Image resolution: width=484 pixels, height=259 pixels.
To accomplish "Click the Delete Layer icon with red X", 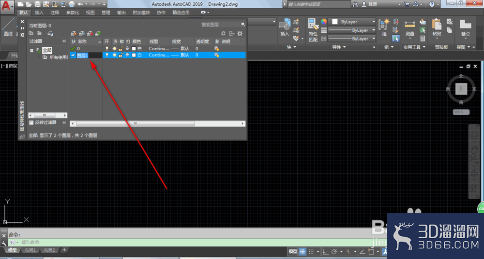I will tap(90, 33).
